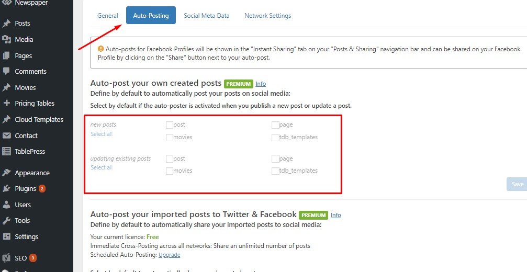Tick 'movies' under updating existing posts
The width and height of the screenshot is (527, 272).
(x=169, y=171)
